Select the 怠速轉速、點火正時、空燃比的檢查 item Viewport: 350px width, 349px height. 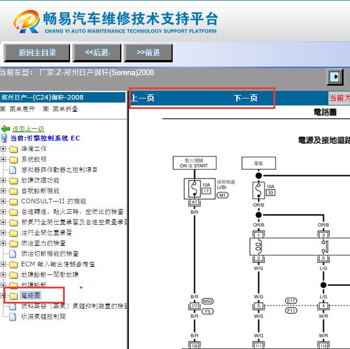[x=72, y=211]
